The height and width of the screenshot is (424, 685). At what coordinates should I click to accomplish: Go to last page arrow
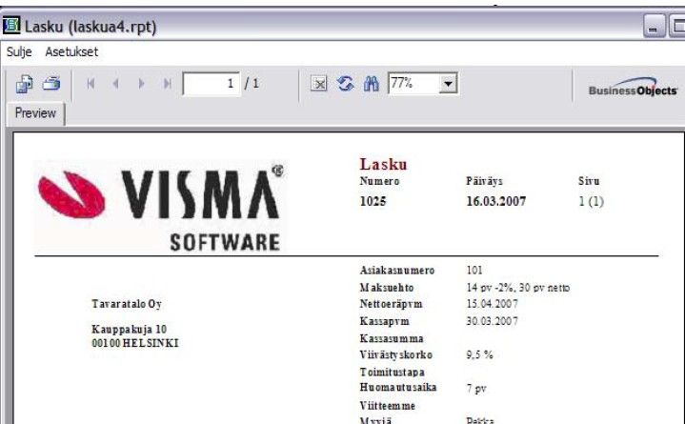[167, 83]
